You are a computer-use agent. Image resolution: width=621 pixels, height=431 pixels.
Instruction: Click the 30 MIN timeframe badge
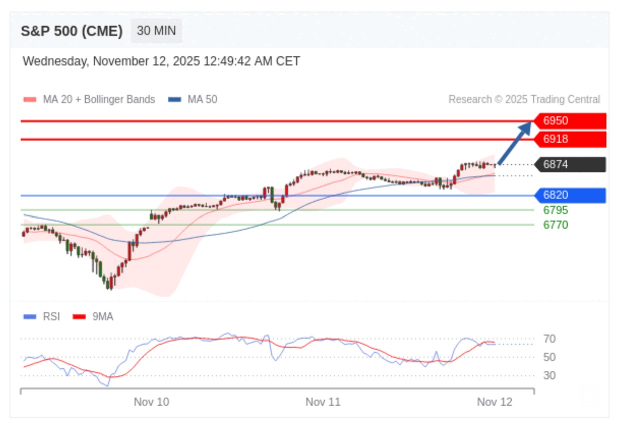156,31
